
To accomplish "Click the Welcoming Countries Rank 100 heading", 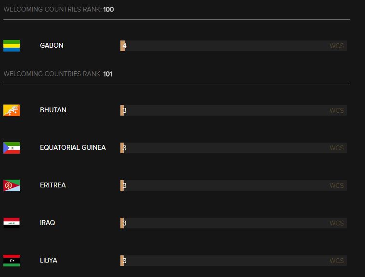I will tap(59, 9).
